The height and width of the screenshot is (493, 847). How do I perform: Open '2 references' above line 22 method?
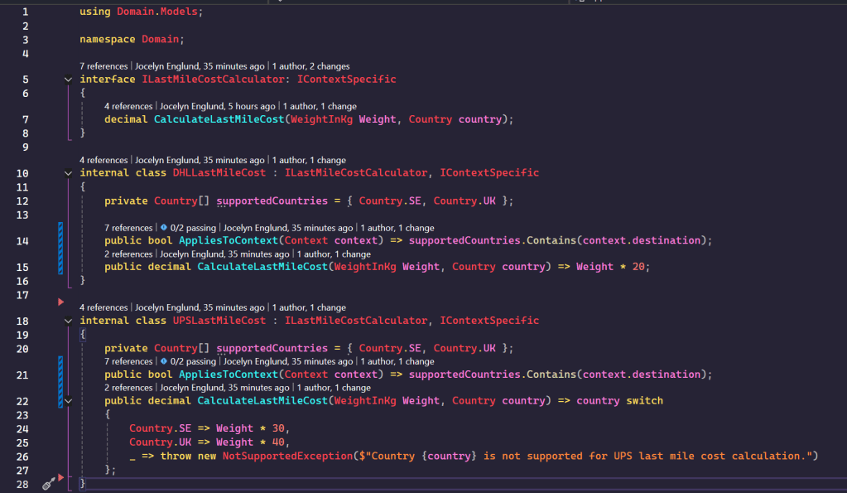click(x=128, y=388)
